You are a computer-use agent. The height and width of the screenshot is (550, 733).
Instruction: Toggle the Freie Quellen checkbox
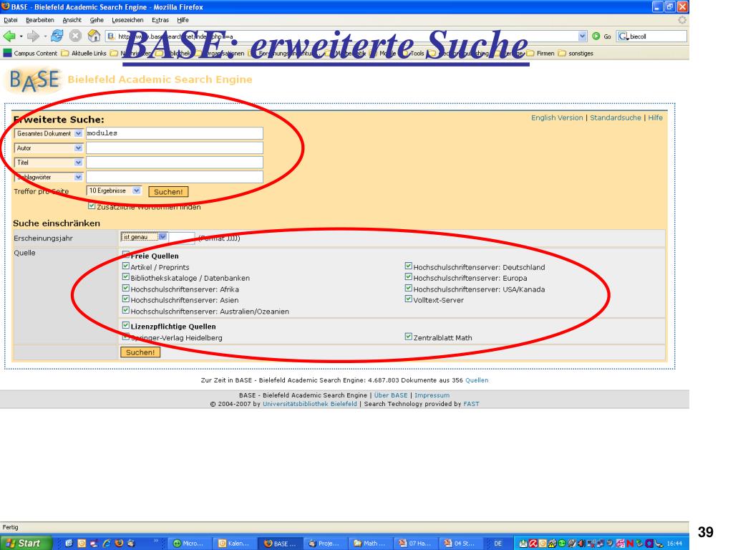(126, 254)
